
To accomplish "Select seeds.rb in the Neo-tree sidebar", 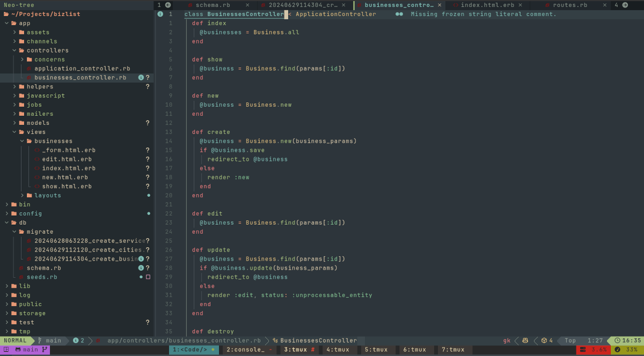I will click(x=40, y=277).
